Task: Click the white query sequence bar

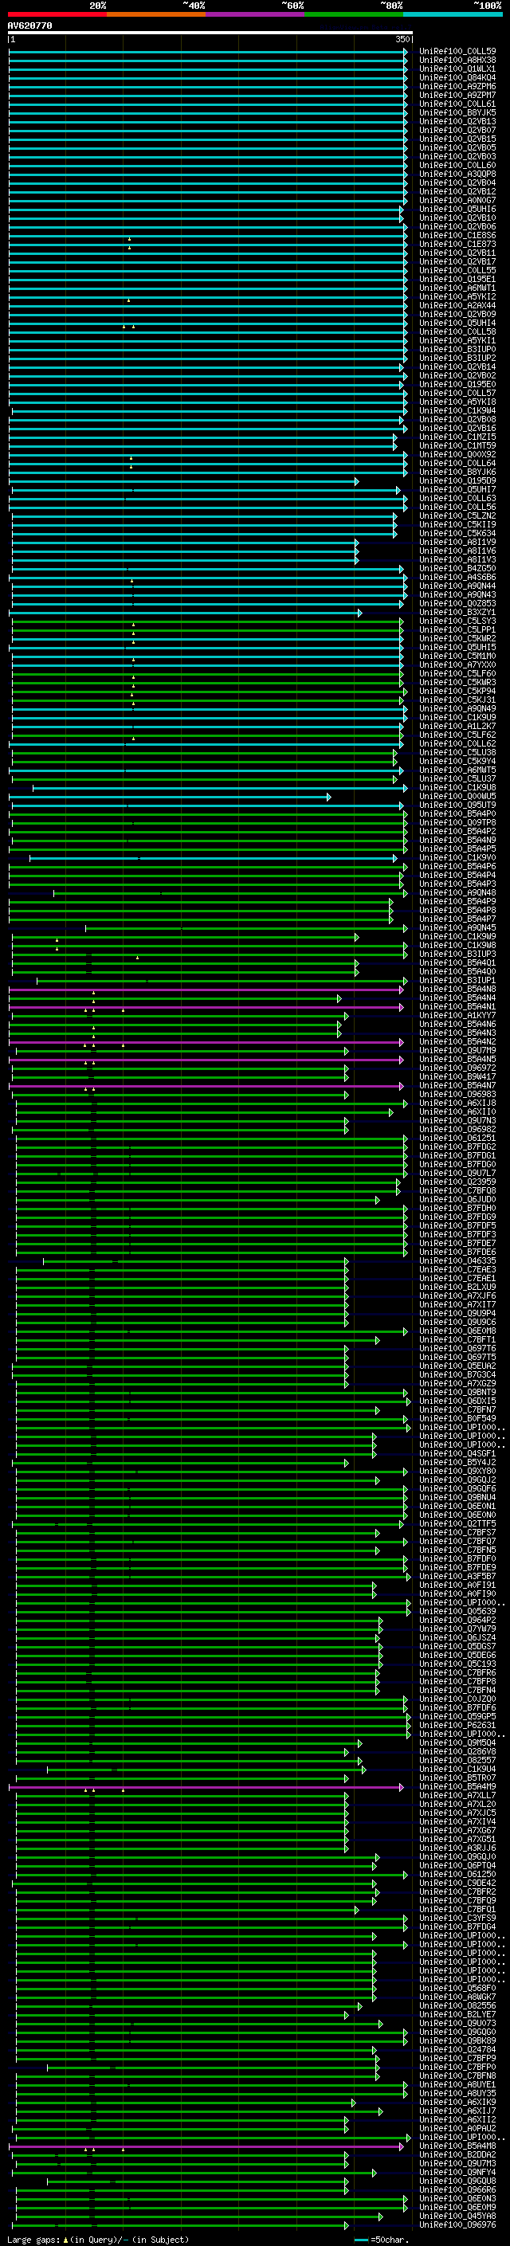Action: pyautogui.click(x=210, y=33)
